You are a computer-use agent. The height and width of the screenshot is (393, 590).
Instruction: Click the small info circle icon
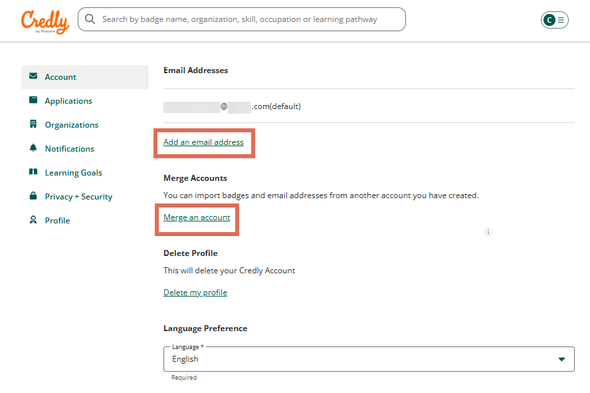[x=488, y=231]
